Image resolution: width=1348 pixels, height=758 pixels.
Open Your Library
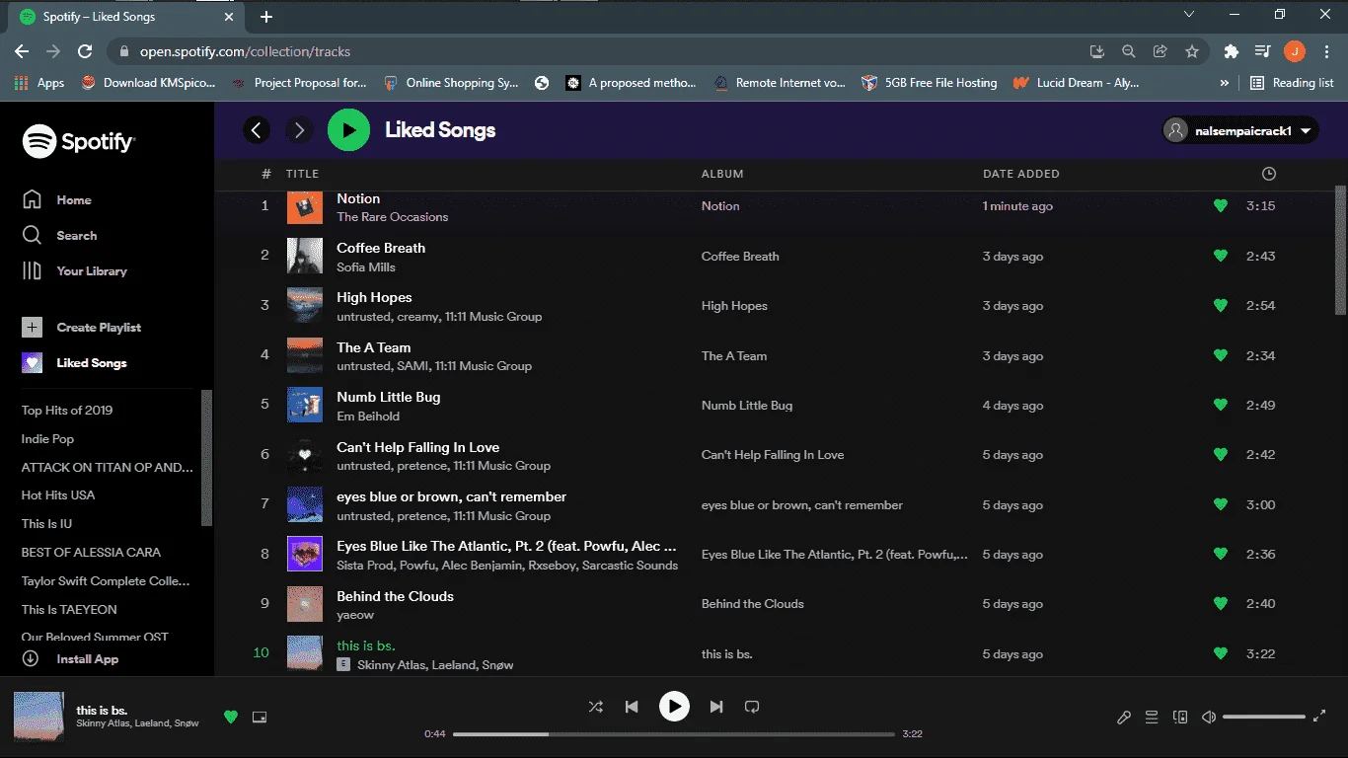click(x=75, y=270)
